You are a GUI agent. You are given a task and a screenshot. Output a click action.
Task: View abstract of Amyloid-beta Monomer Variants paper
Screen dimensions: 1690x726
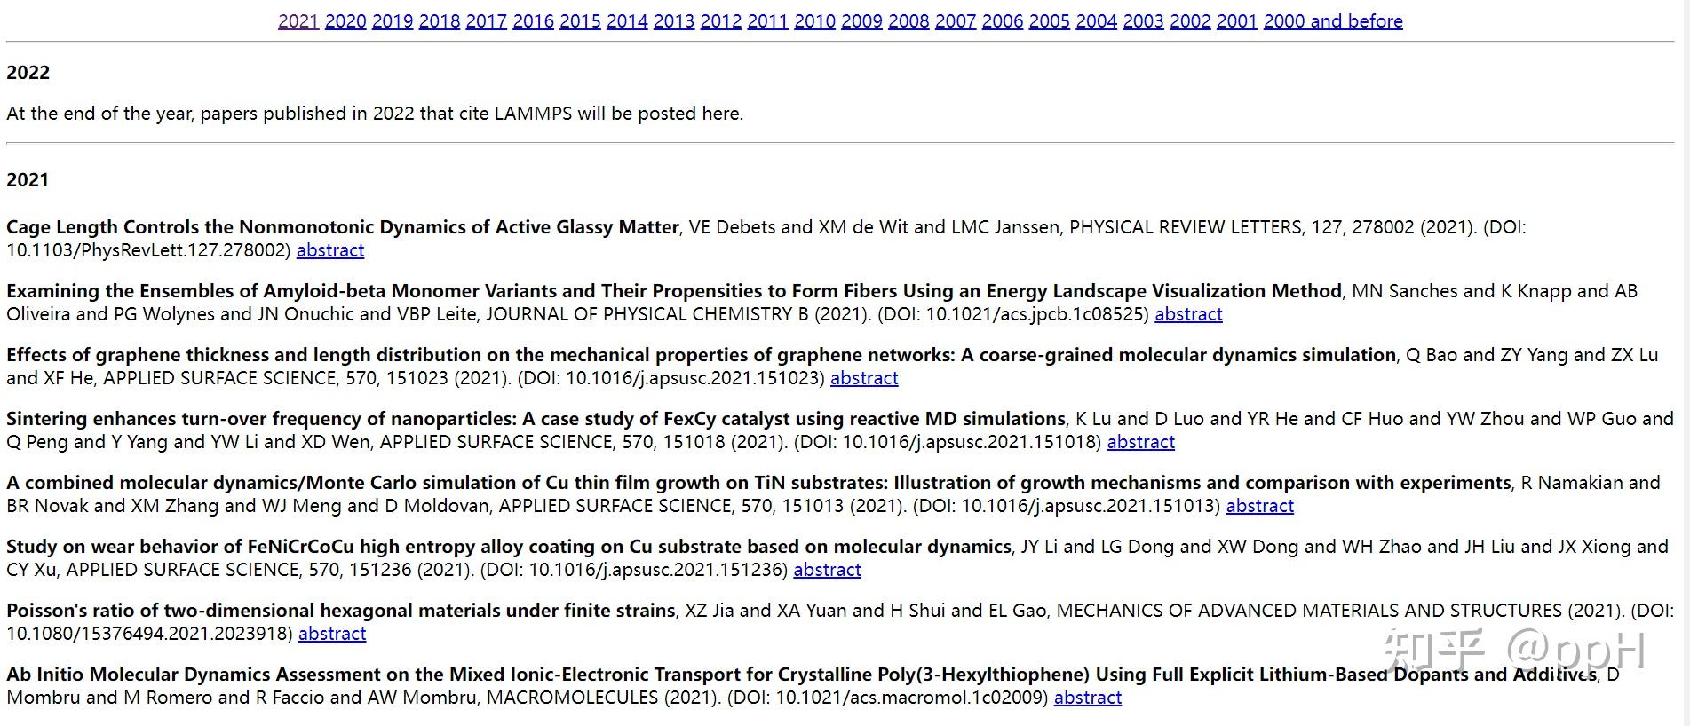tap(1188, 314)
